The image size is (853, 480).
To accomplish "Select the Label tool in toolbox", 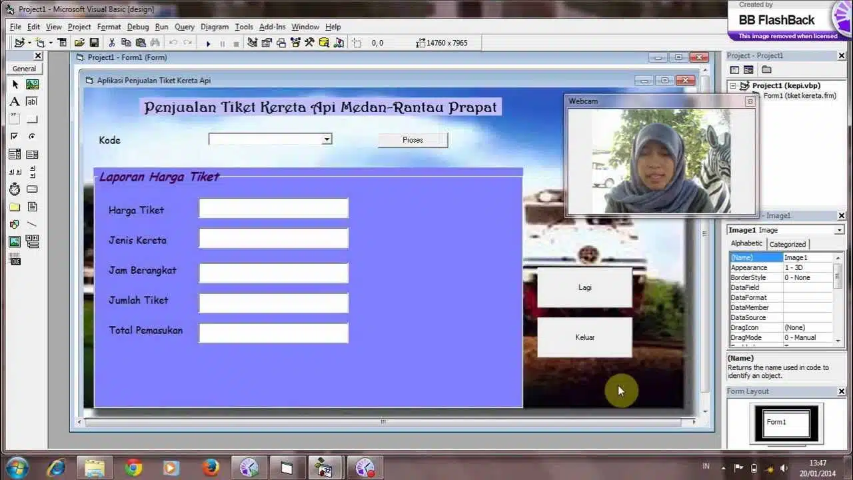I will pos(15,102).
